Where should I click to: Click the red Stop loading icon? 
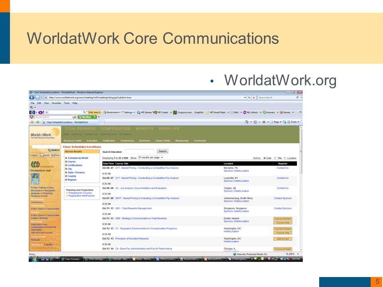pyautogui.click(x=254, y=97)
